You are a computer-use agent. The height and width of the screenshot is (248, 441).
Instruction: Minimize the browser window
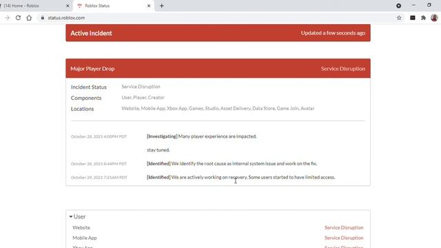pyautogui.click(x=413, y=6)
